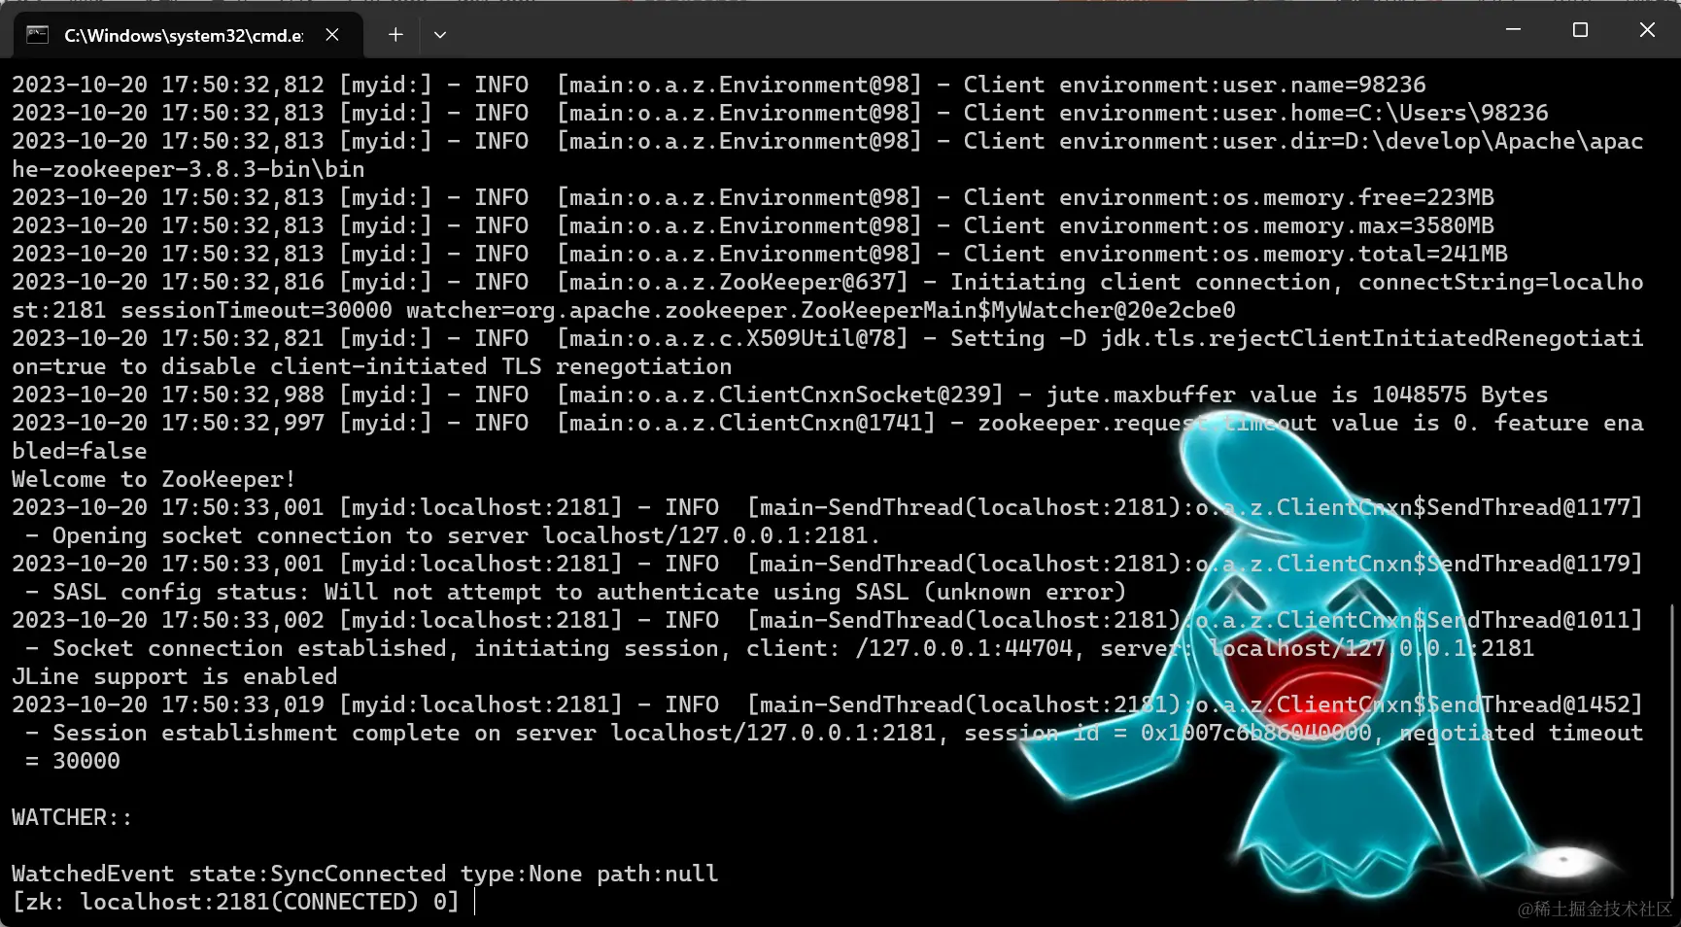This screenshot has height=927, width=1681.
Task: Click "watcher=org.apache.zookeeper.ZooKeeperMain$MyWatcher@20e2cbe0" text
Action: (821, 310)
